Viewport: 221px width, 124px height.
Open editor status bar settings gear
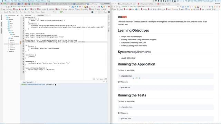[106, 79]
